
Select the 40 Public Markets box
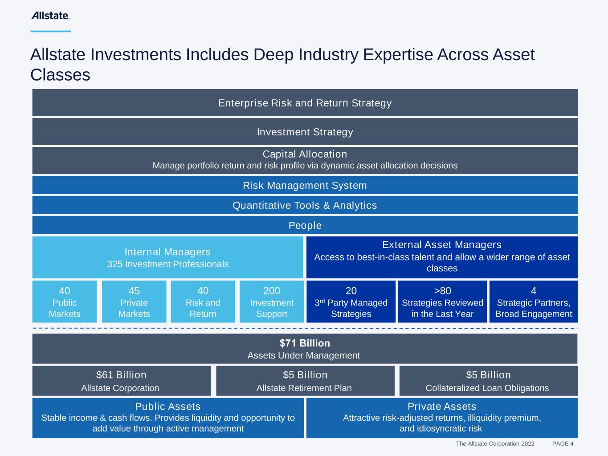pyautogui.click(x=65, y=301)
